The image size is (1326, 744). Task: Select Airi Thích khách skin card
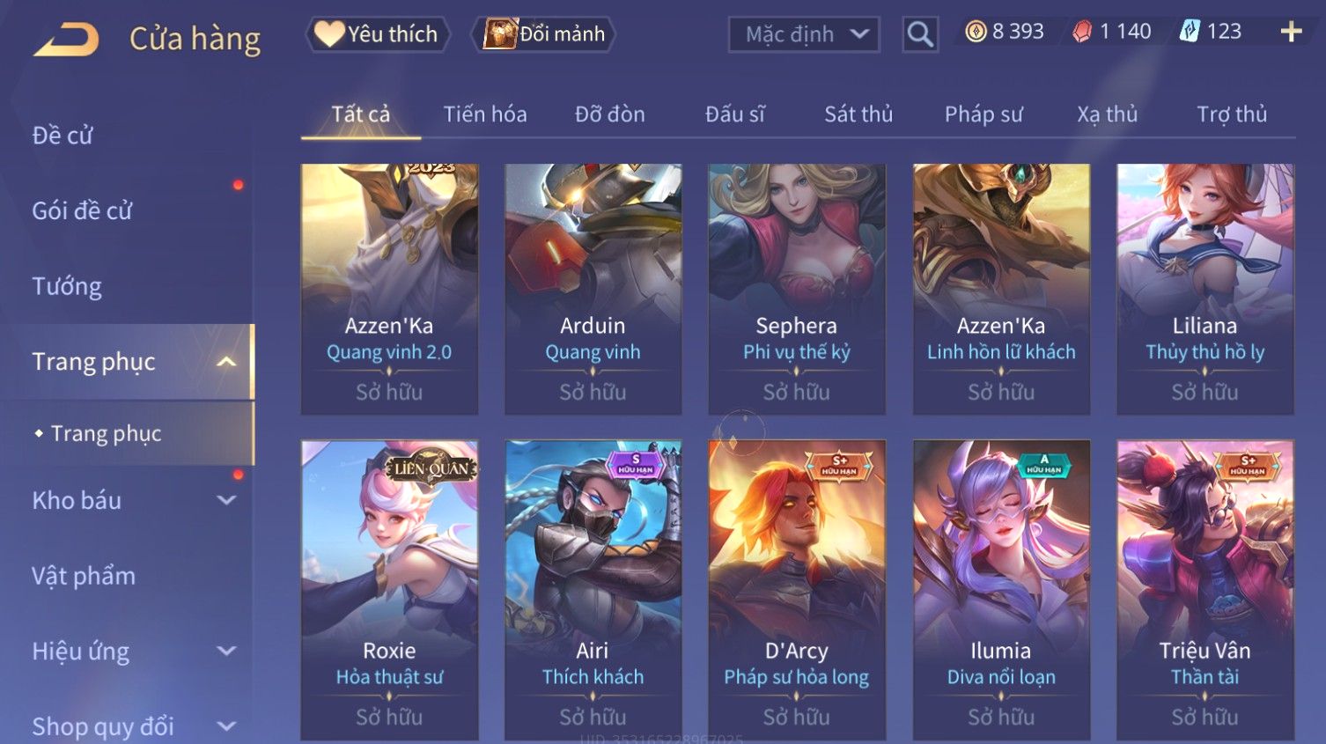593,590
